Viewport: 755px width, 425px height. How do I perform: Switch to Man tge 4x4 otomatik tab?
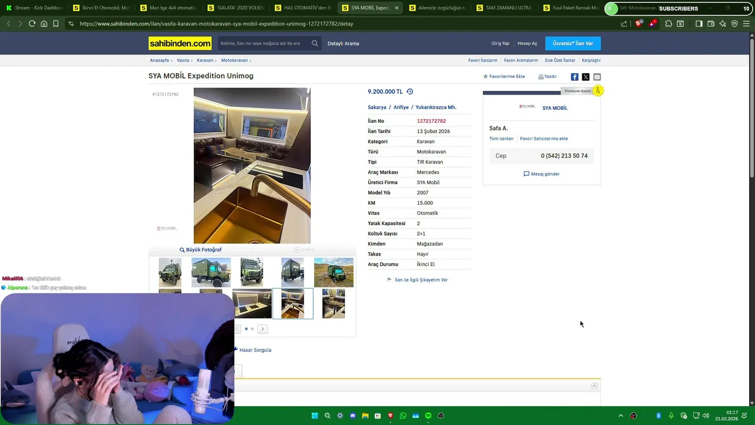coord(168,8)
